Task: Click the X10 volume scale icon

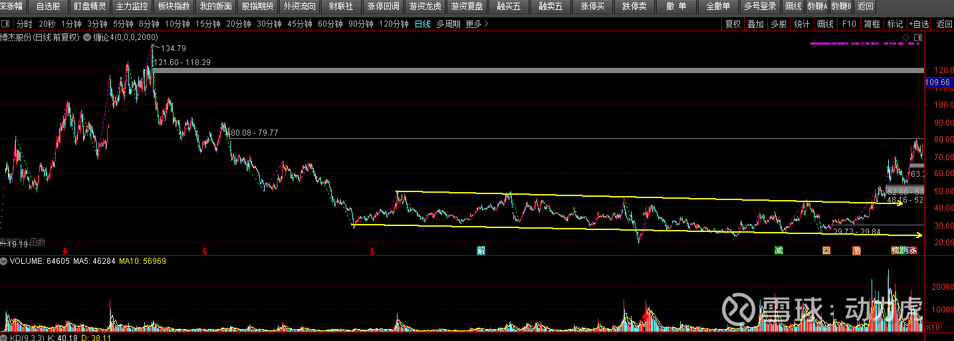Action: 933,327
